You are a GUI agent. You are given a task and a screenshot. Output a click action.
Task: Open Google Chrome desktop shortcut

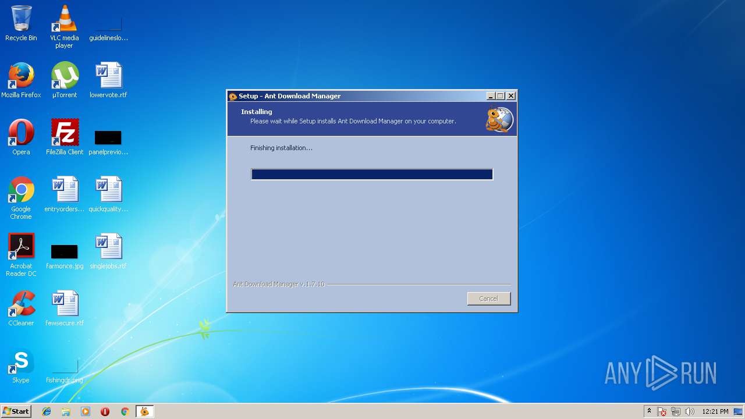pos(21,198)
